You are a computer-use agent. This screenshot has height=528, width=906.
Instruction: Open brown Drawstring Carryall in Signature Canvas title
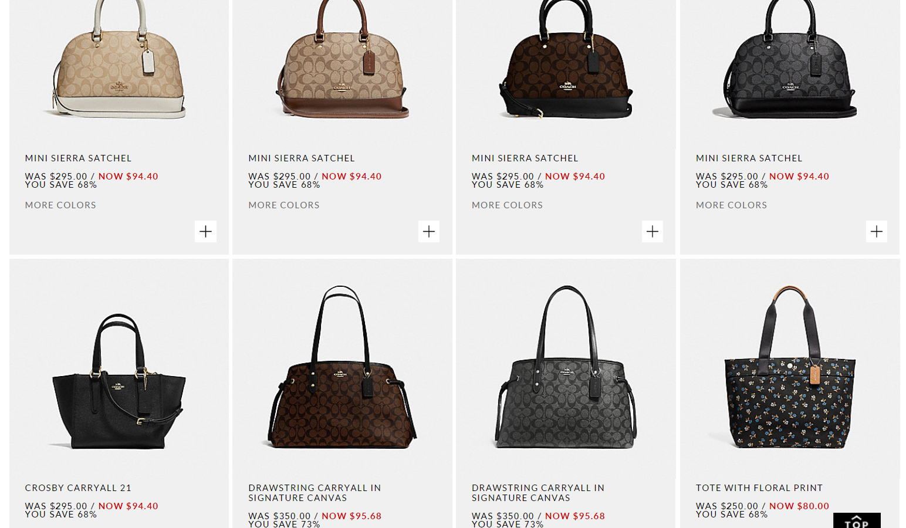(315, 493)
